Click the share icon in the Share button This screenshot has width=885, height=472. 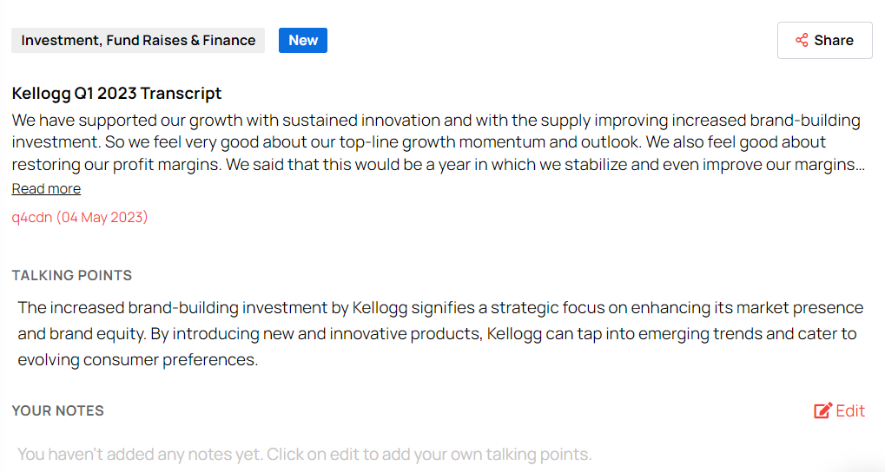point(802,40)
